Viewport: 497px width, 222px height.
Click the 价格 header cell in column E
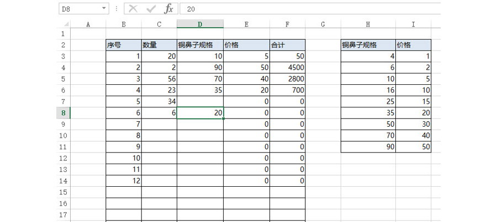pyautogui.click(x=247, y=45)
